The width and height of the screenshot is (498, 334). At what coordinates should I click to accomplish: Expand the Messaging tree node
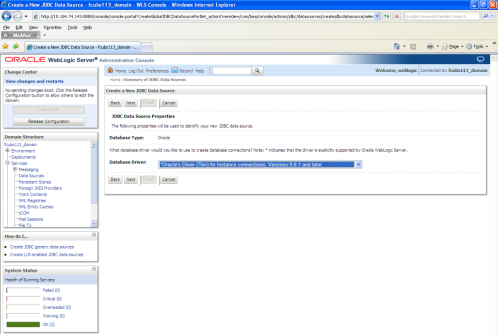(x=15, y=169)
